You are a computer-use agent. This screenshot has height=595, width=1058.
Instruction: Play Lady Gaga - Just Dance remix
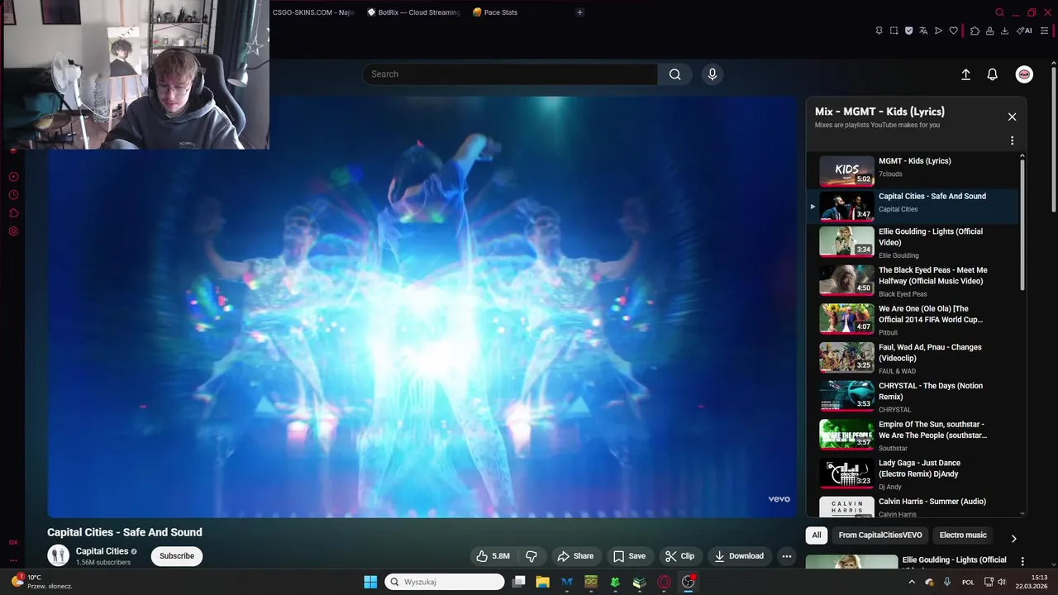click(x=914, y=474)
